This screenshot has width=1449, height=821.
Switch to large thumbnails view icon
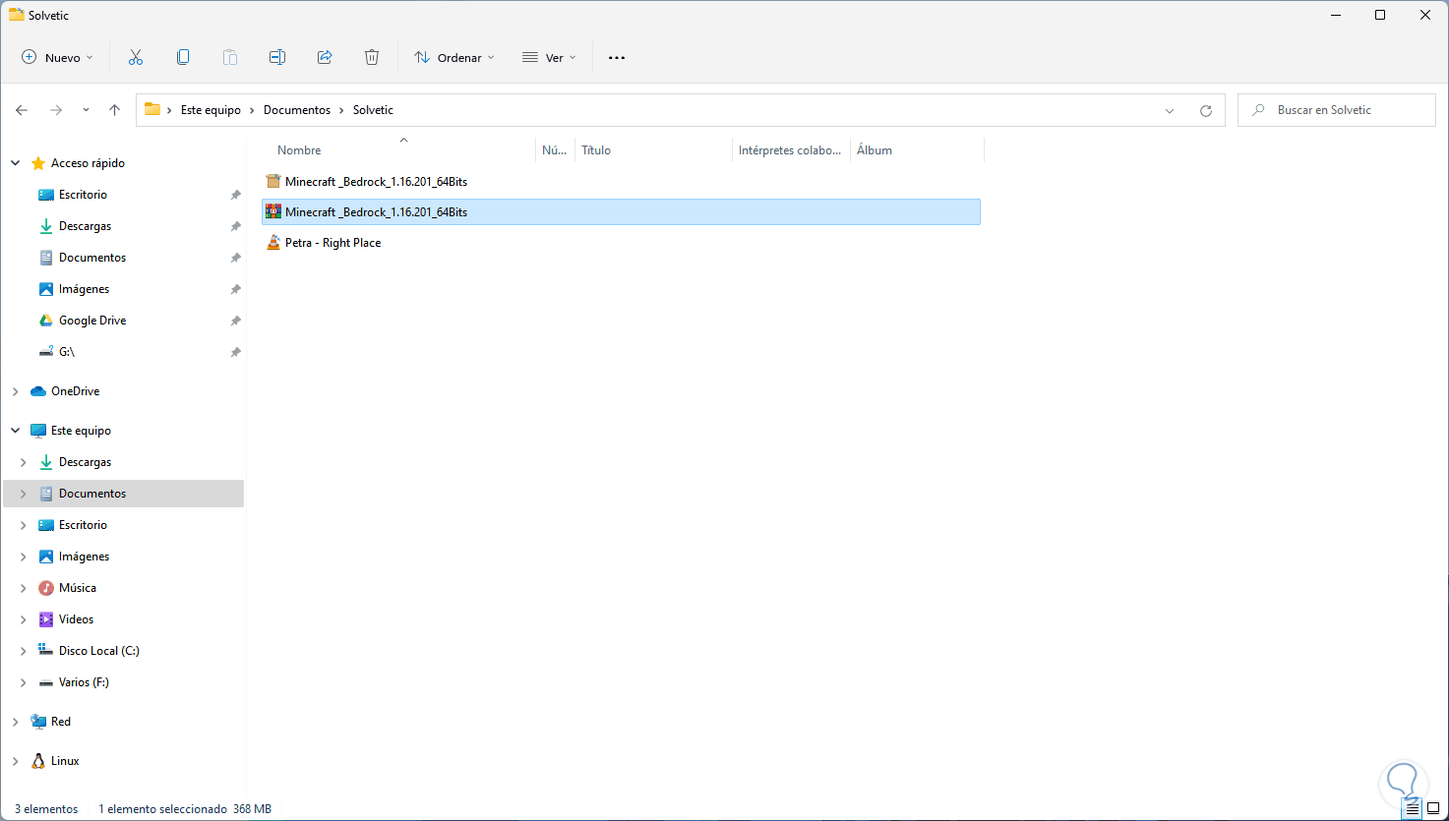[x=1432, y=809]
